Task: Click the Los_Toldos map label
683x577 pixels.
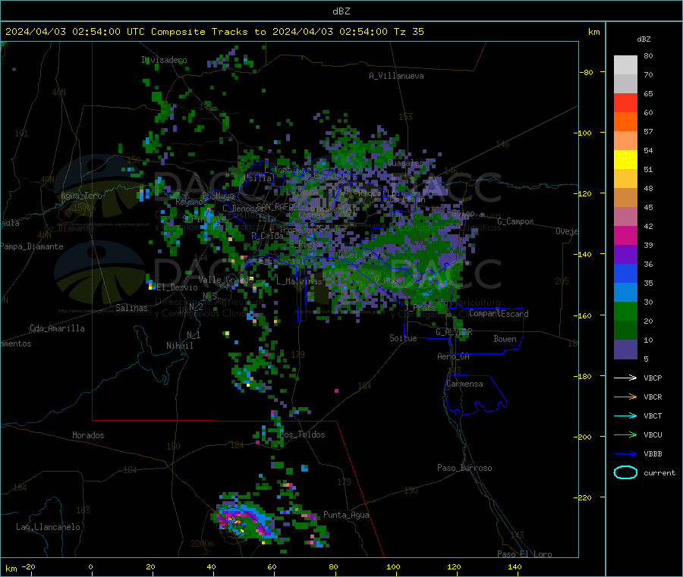Action: tap(302, 434)
